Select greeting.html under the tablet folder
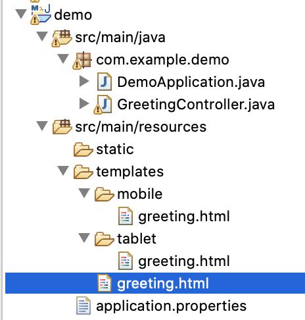The image size is (305, 320). click(184, 261)
